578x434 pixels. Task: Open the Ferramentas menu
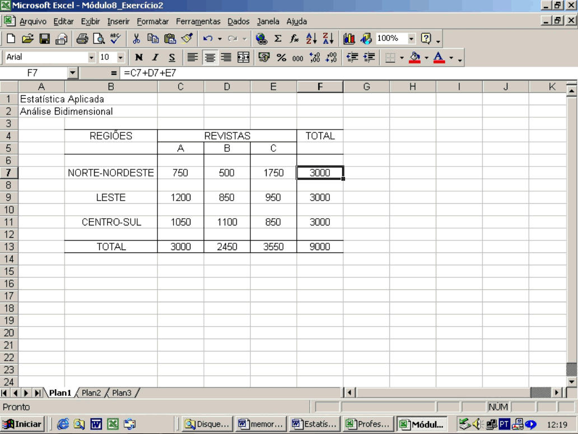(x=198, y=22)
